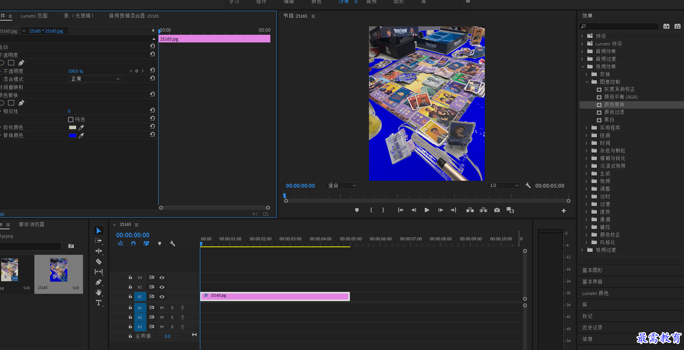Image resolution: width=684 pixels, height=350 pixels.
Task: Click the color replace effect pen mask tool
Action: point(21,103)
